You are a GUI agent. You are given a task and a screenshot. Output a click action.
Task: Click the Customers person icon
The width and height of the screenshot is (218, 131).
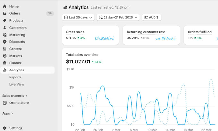pyautogui.click(x=4, y=28)
